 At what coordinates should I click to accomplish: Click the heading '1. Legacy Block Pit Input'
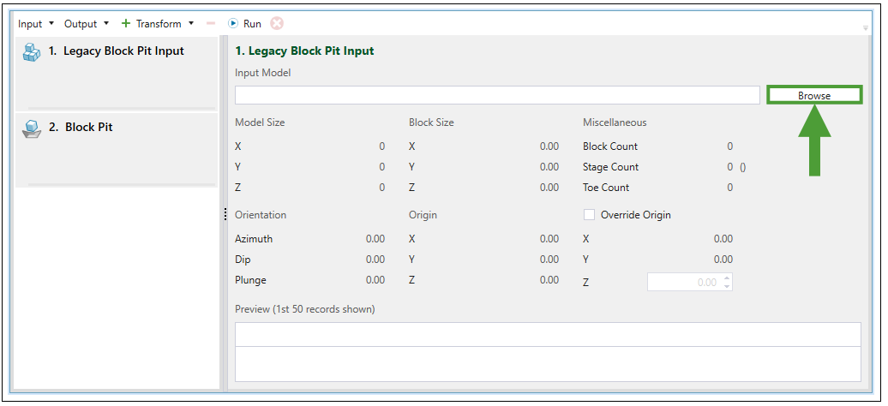[x=304, y=51]
